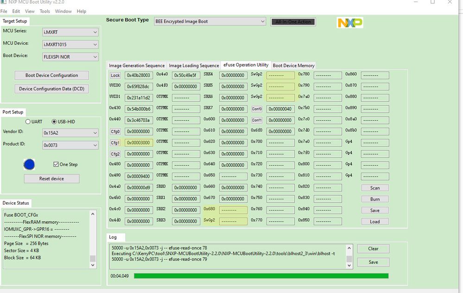Image resolution: width=463 pixels, height=293 pixels.
Task: Click the 0x490 fuse value 0x00009400 field
Action: (139, 176)
